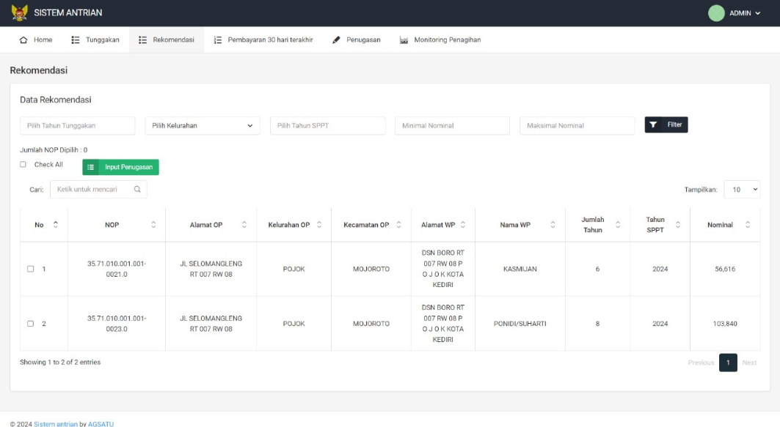780x427 pixels.
Task: Click the KASMIJAN name cell
Action: pyautogui.click(x=520, y=269)
